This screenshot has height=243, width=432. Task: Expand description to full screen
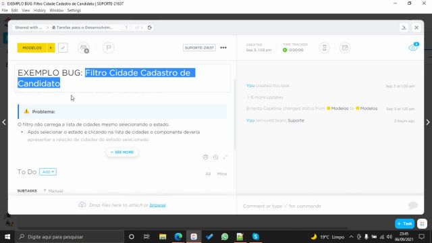225,157
